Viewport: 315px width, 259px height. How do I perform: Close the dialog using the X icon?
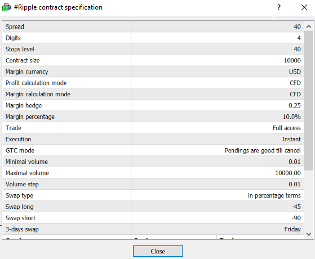click(x=304, y=7)
